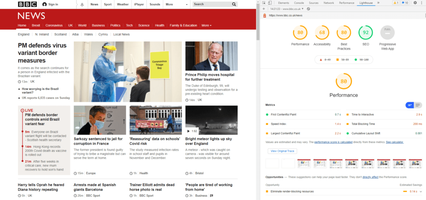The width and height of the screenshot is (426, 200).
Task: Click the View Original Trace button
Action: tap(282, 151)
